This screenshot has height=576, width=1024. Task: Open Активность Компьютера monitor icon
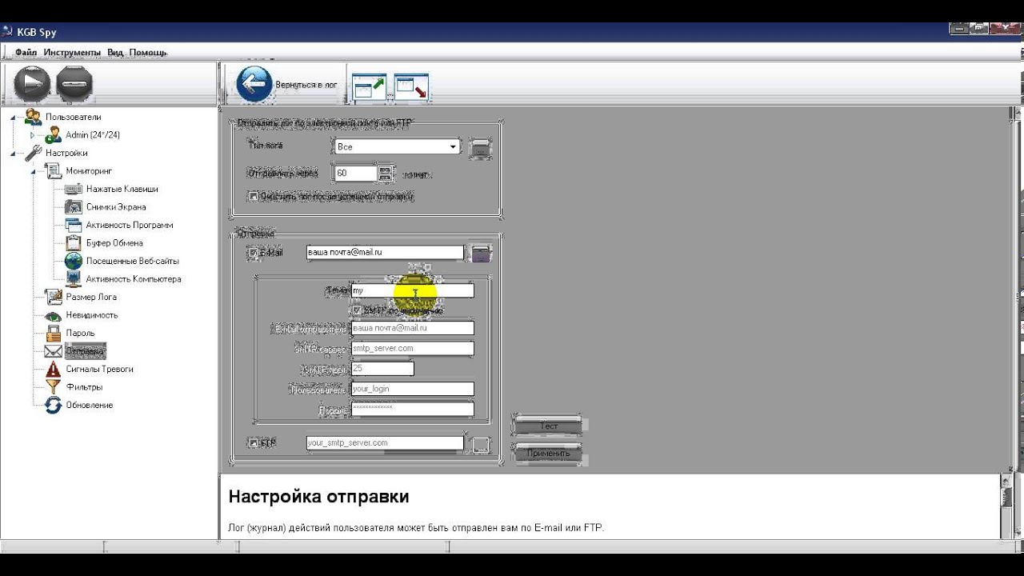[74, 279]
